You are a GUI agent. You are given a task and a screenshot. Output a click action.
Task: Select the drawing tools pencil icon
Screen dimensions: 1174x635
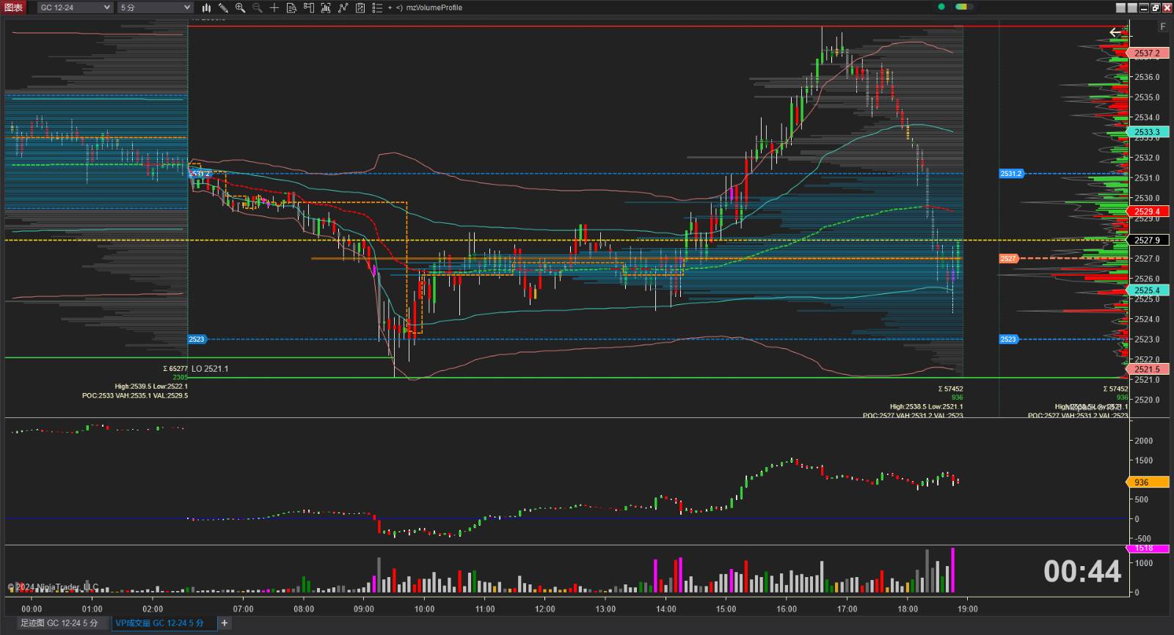point(224,8)
